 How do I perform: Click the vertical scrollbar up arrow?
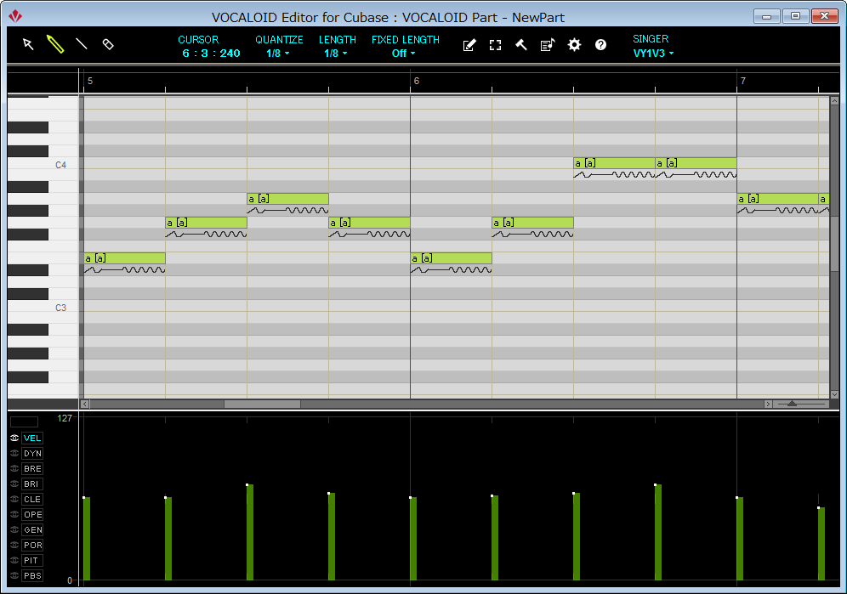point(834,101)
